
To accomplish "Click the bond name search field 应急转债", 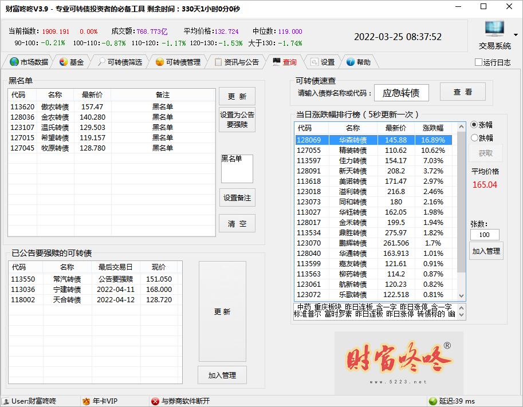I will pyautogui.click(x=401, y=93).
